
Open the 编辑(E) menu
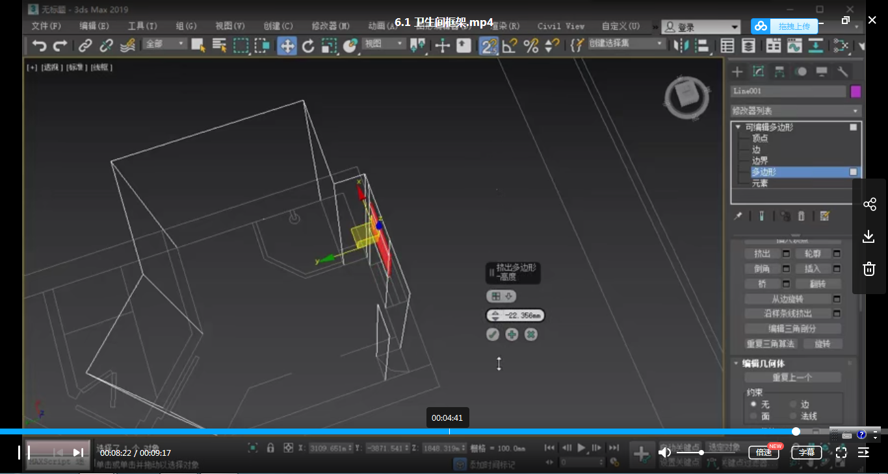(94, 26)
